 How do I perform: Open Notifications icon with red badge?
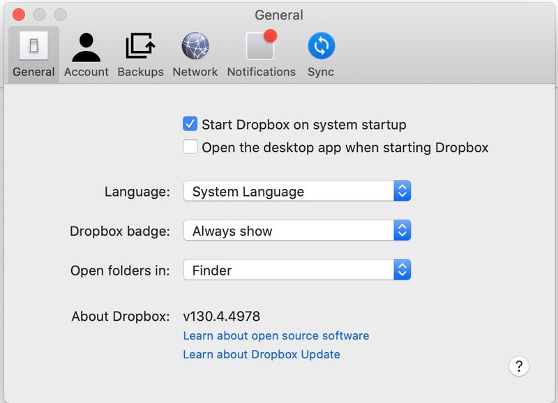[261, 47]
